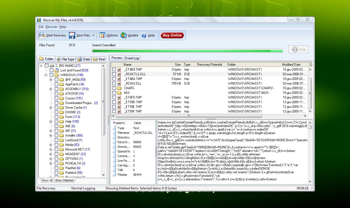Check the Lost and Found checkbox

click(x=51, y=70)
